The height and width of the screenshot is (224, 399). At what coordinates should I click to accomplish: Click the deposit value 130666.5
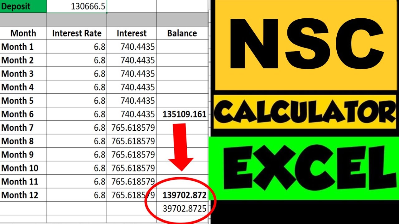pos(77,6)
